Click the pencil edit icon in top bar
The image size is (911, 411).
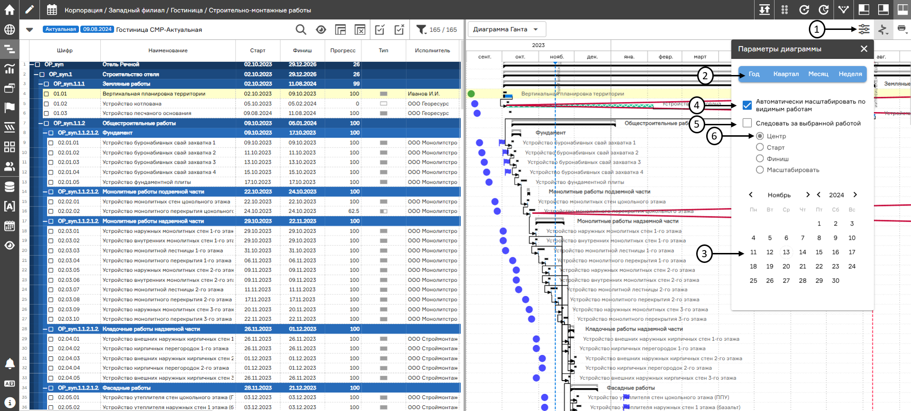point(29,9)
